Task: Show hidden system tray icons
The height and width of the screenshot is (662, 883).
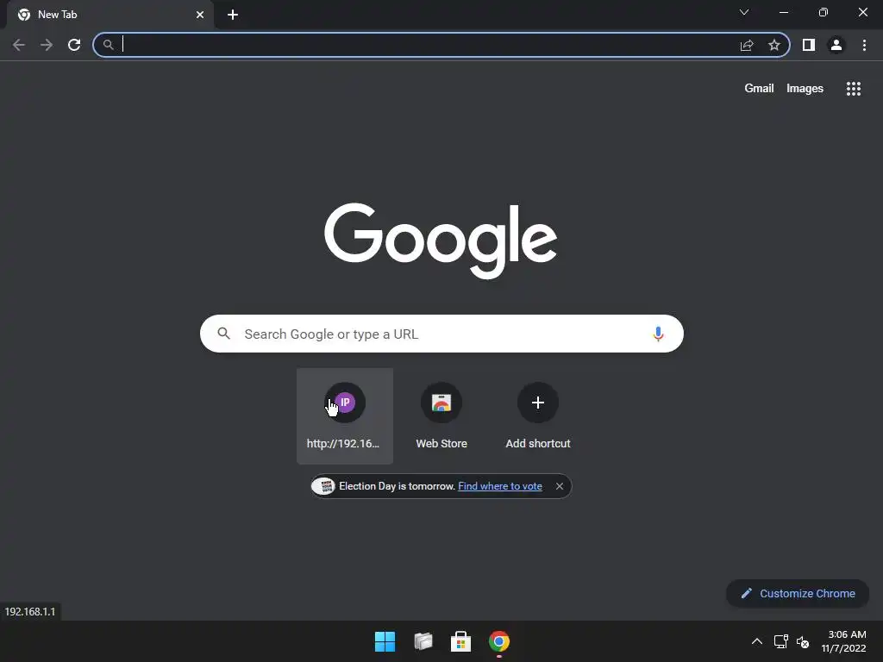Action: [x=757, y=641]
